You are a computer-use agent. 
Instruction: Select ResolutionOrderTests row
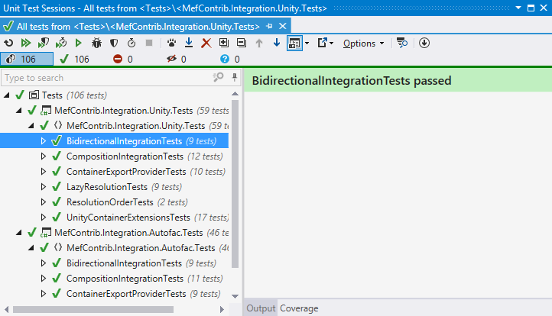pyautogui.click(x=110, y=202)
